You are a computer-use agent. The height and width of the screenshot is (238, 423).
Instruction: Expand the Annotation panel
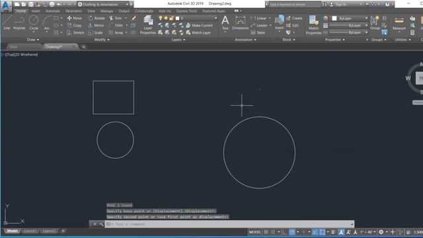(245, 40)
